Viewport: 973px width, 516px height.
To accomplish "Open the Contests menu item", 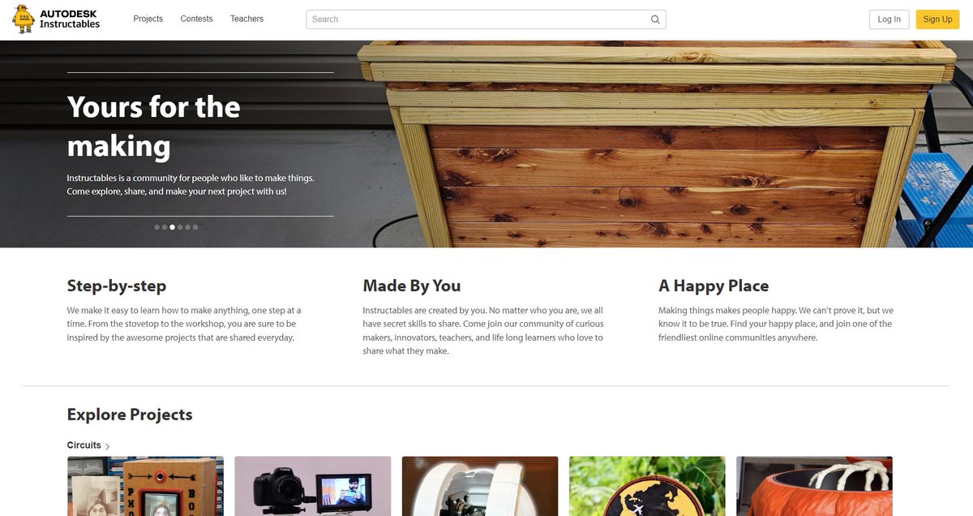I will (196, 18).
